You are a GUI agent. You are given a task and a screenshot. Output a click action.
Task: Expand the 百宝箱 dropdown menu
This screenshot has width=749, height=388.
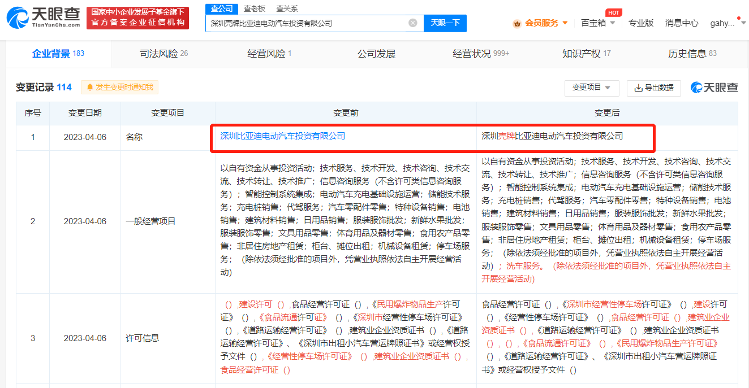coord(612,23)
